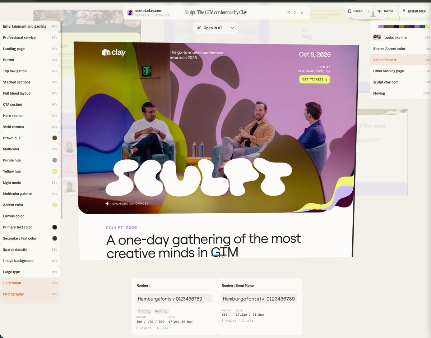Select the CTA section tag
Image resolution: width=431 pixels, height=338 pixels.
30,105
